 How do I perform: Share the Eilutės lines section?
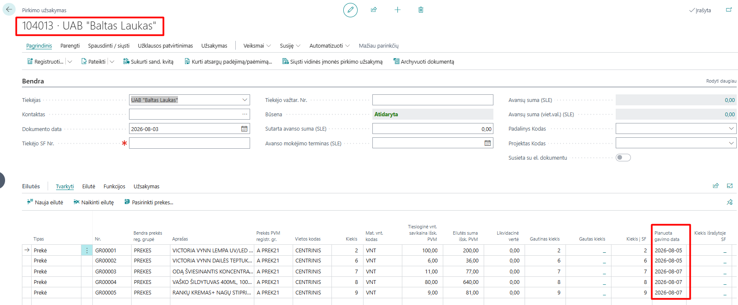[716, 186]
